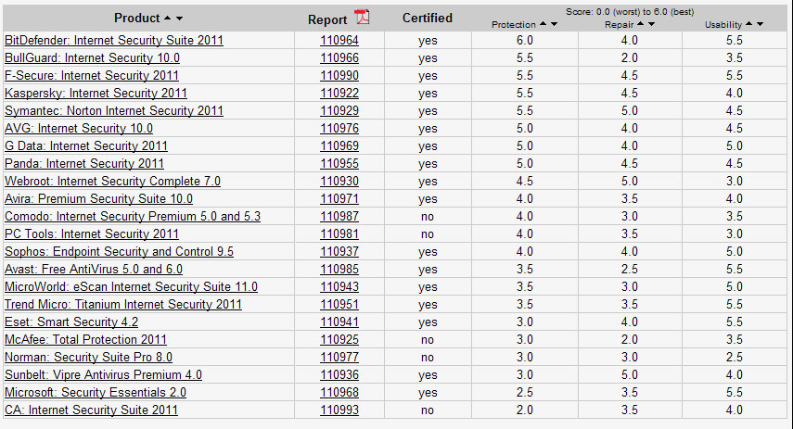
Task: Sort Usability scores ascending arrow
Action: (749, 24)
